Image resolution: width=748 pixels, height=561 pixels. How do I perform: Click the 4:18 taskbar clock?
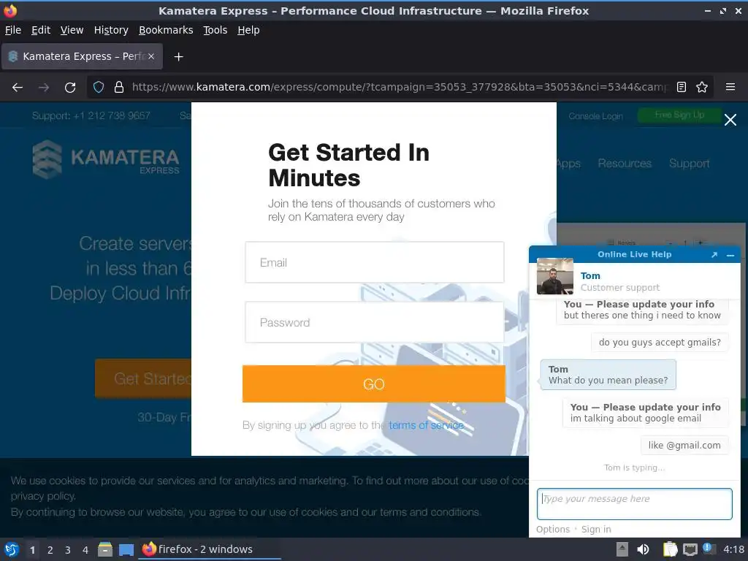tap(733, 549)
